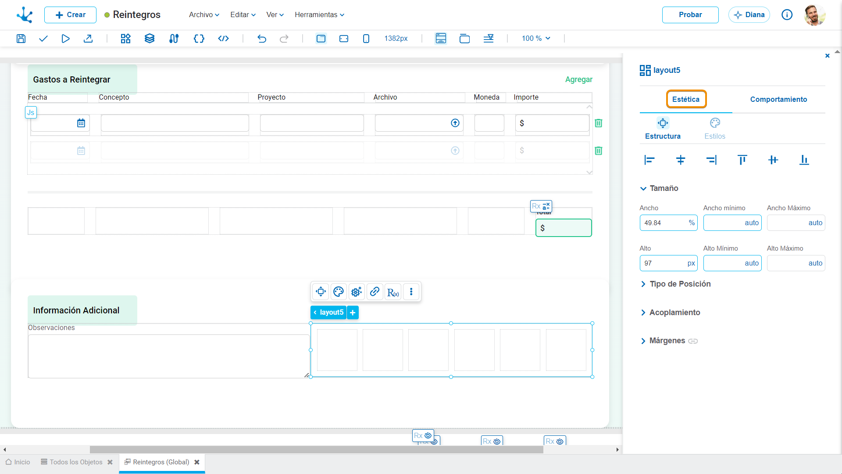Click the palette icon in floating toolbar
Viewport: 842px width, 474px height.
(x=339, y=292)
